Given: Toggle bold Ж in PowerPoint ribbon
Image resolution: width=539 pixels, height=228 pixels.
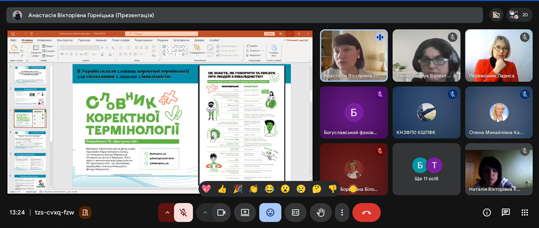Looking at the screenshot, I should 62,54.
